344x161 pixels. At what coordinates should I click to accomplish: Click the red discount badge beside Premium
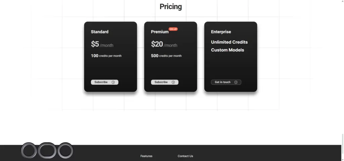[x=173, y=29]
